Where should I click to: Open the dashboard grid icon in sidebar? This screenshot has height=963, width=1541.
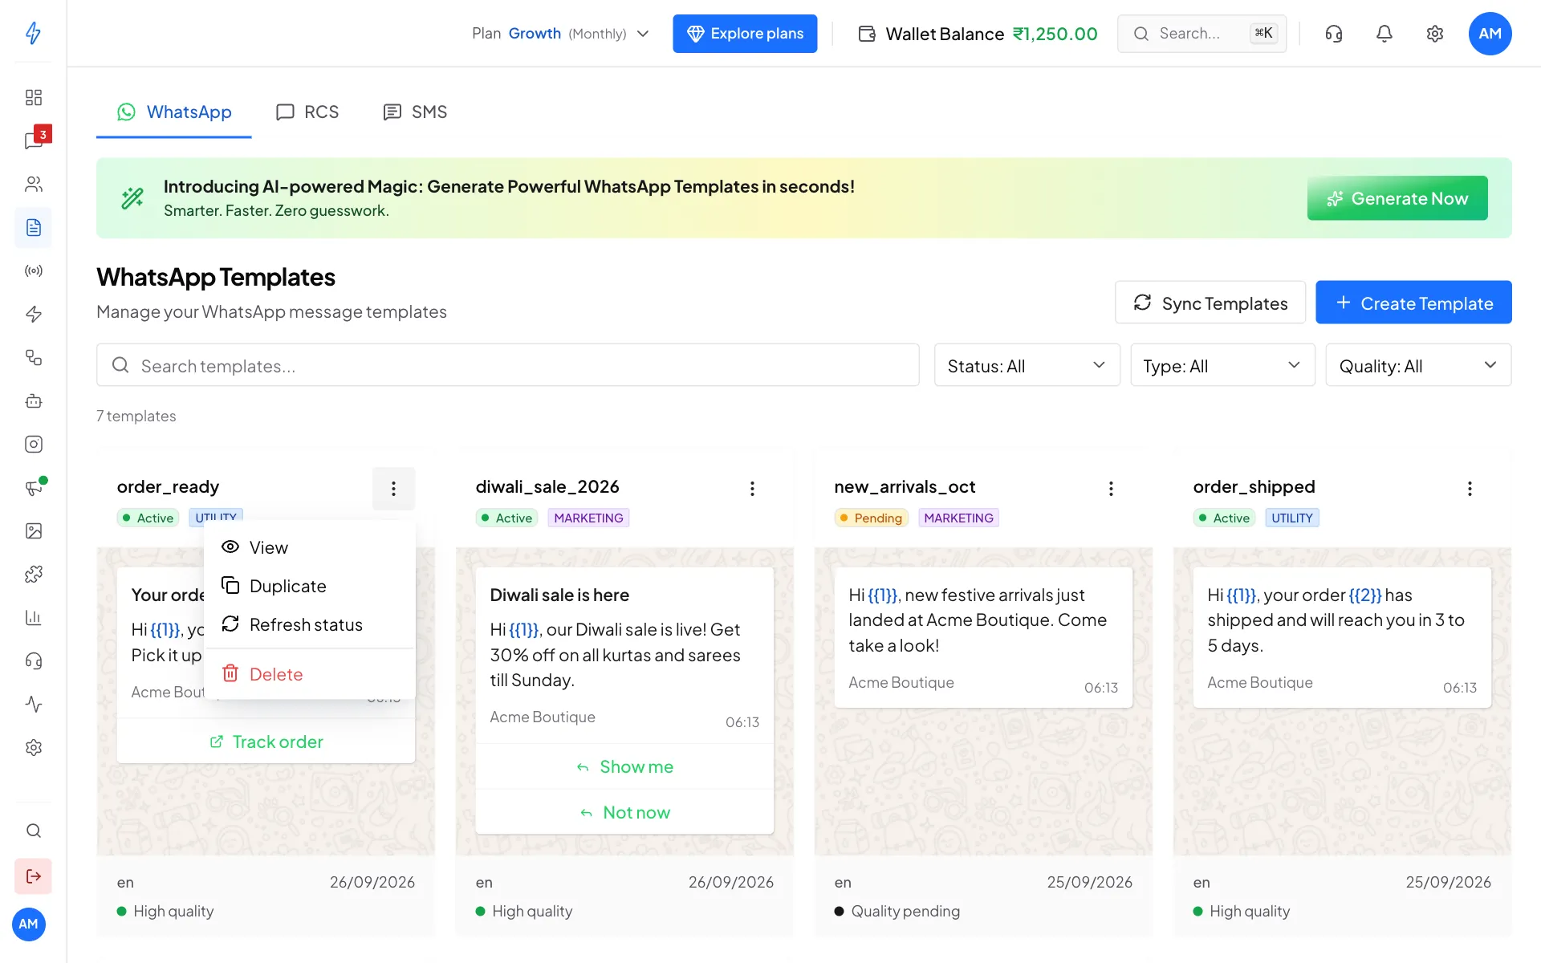pos(33,97)
